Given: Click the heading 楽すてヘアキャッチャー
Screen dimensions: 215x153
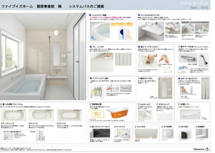Looking at the screenshot, I should coord(150,46).
